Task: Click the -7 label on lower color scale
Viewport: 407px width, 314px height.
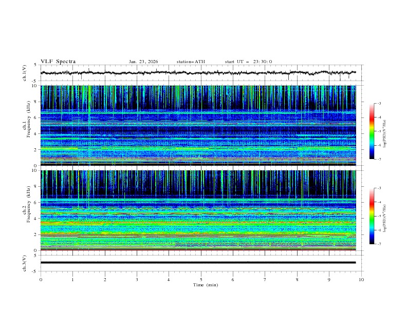Action: (x=379, y=244)
